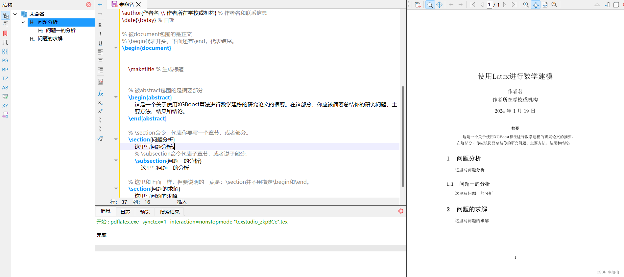
Task: Click windowed viewer icon in PDF toolbar
Action: [616, 5]
